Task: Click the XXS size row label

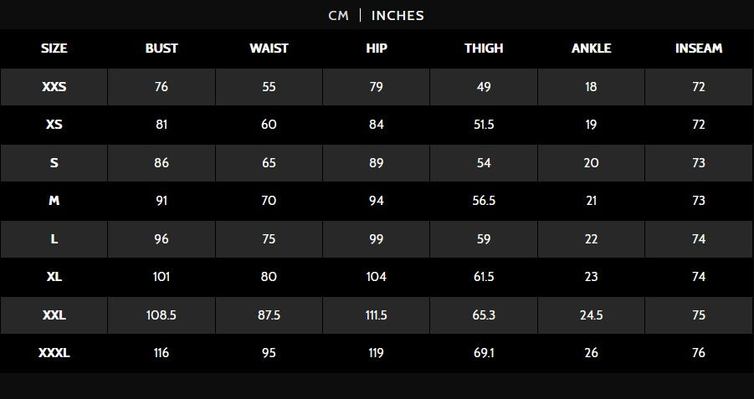Action: (x=54, y=87)
